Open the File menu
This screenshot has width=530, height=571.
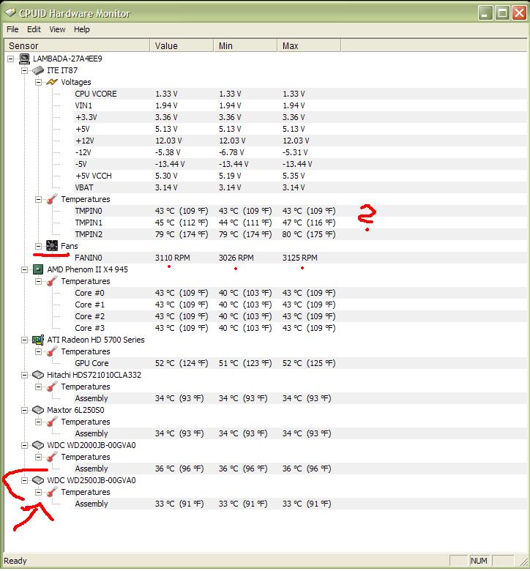(12, 29)
